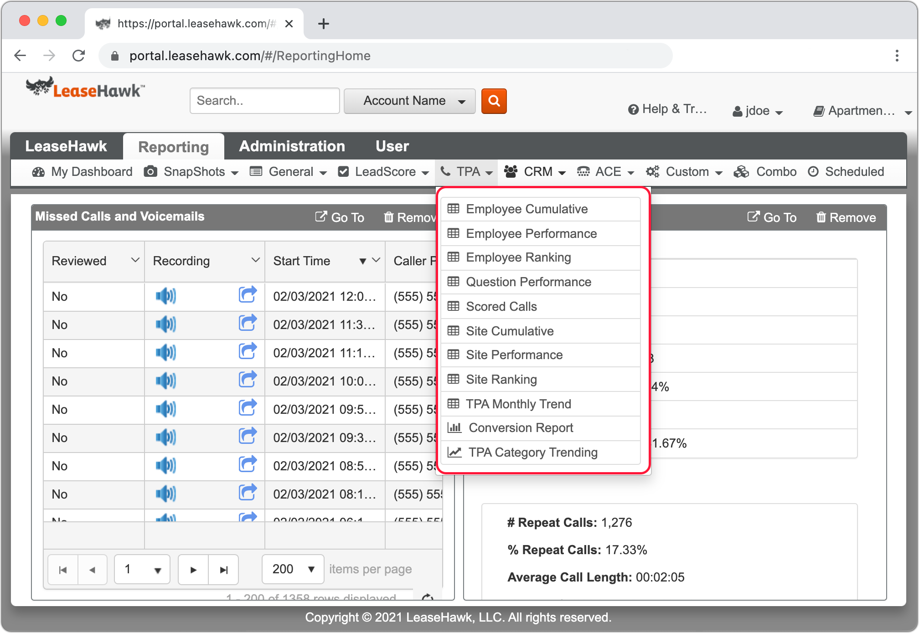Go to next page of grid
The width and height of the screenshot is (919, 633).
coord(193,570)
